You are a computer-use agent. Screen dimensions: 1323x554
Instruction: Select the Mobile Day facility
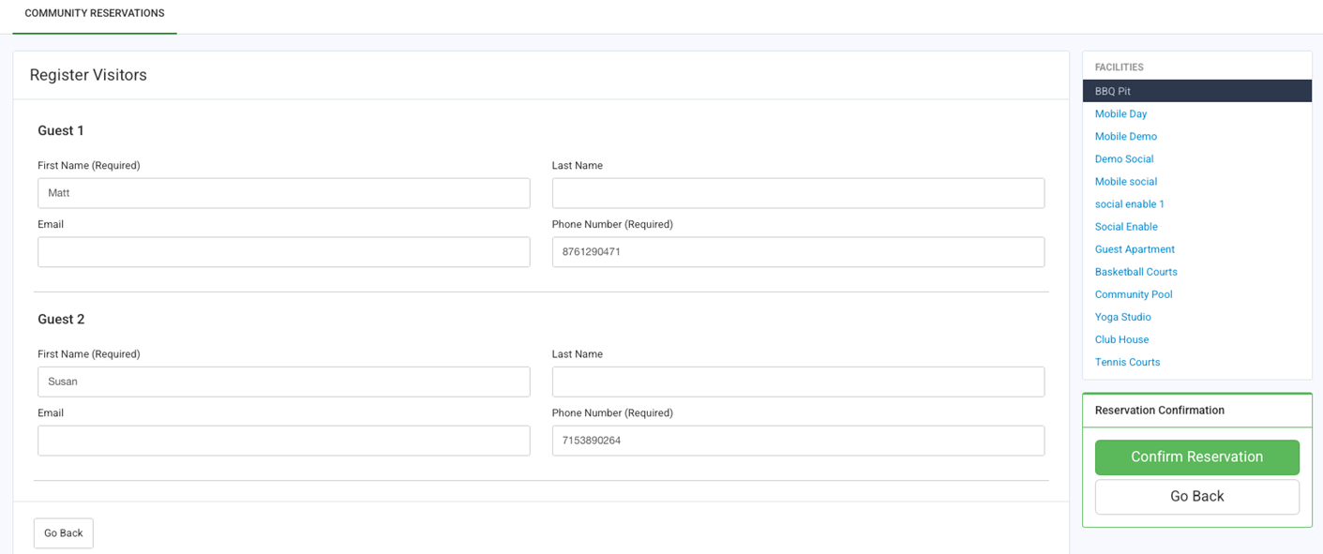pos(1121,113)
